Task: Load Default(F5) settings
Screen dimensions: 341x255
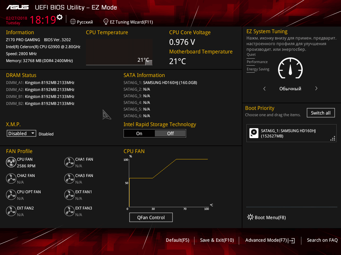Action: tap(177, 240)
